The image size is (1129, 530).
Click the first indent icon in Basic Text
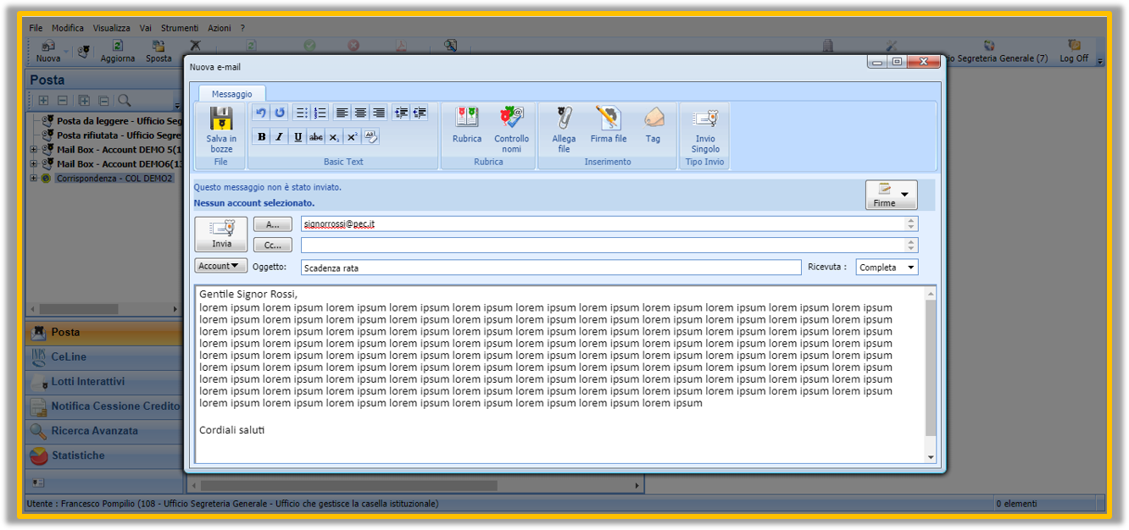pyautogui.click(x=401, y=113)
